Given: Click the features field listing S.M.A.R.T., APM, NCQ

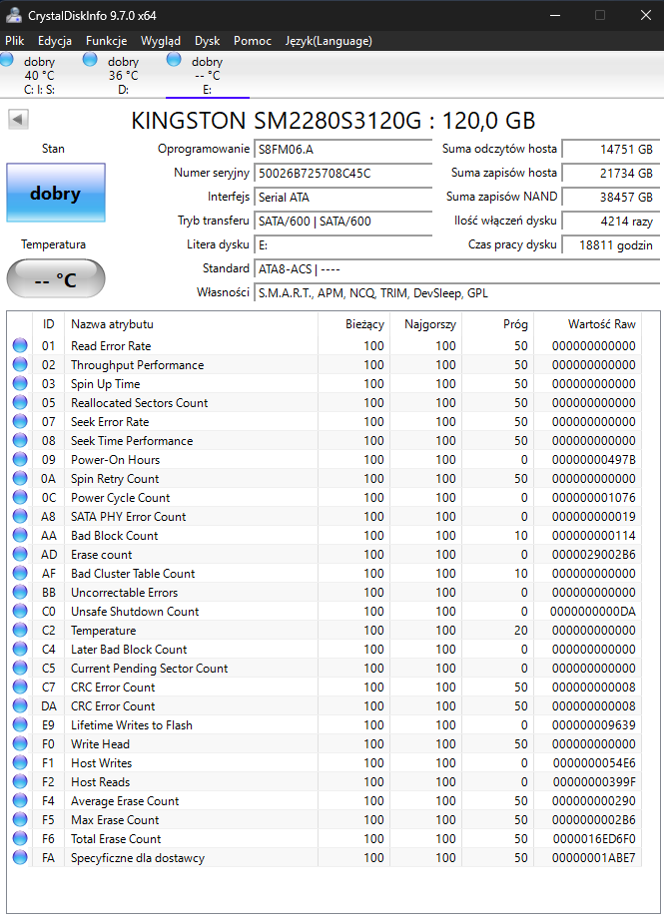Looking at the screenshot, I should [457, 293].
